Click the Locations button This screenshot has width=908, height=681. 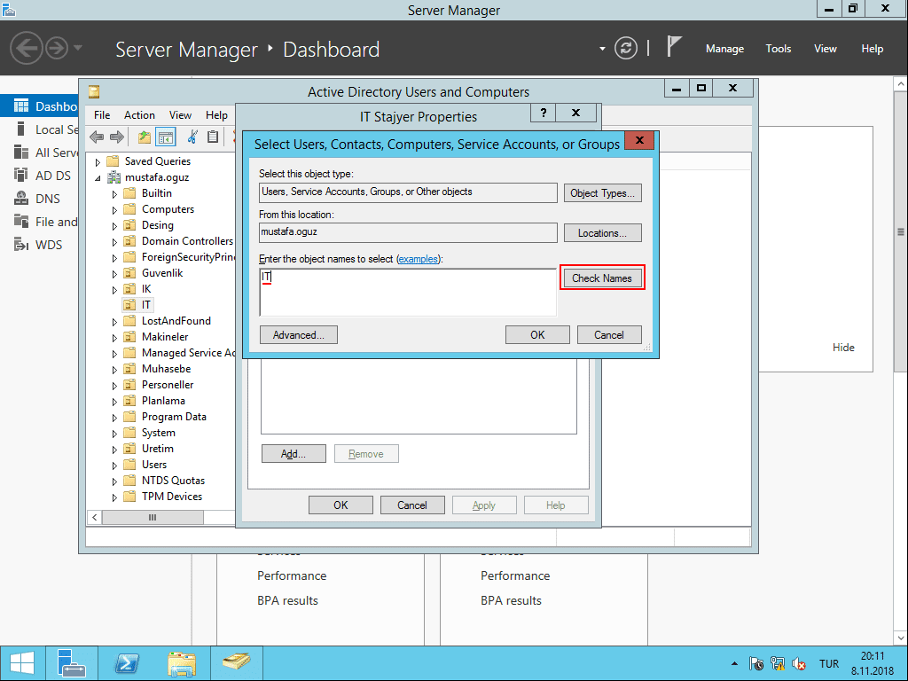[x=602, y=233]
